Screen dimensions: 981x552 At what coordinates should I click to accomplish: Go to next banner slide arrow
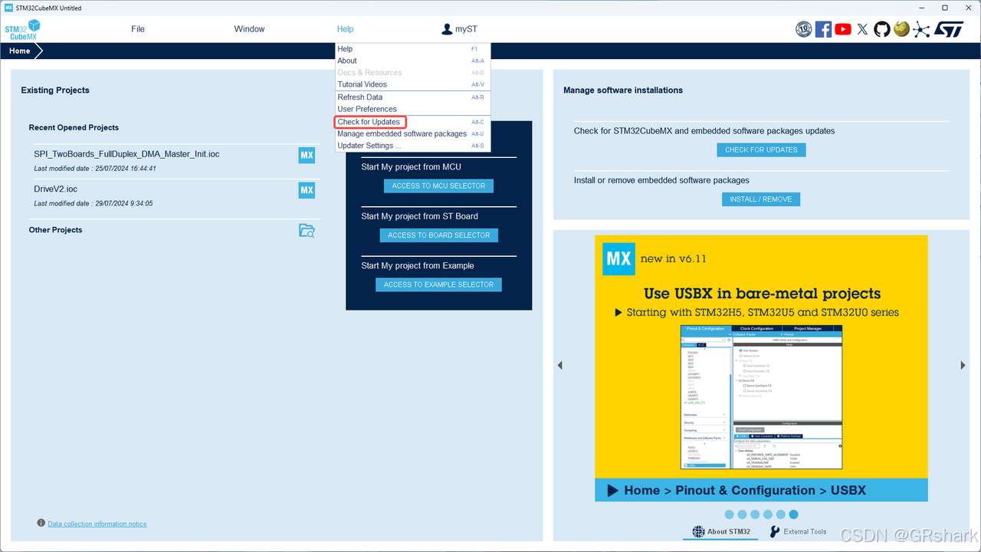coord(963,366)
